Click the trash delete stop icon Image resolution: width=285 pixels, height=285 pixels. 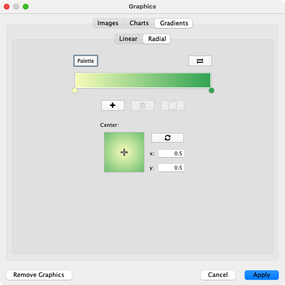point(142,105)
